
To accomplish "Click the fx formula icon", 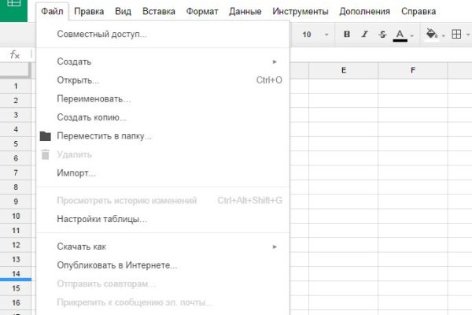I will coord(15,54).
